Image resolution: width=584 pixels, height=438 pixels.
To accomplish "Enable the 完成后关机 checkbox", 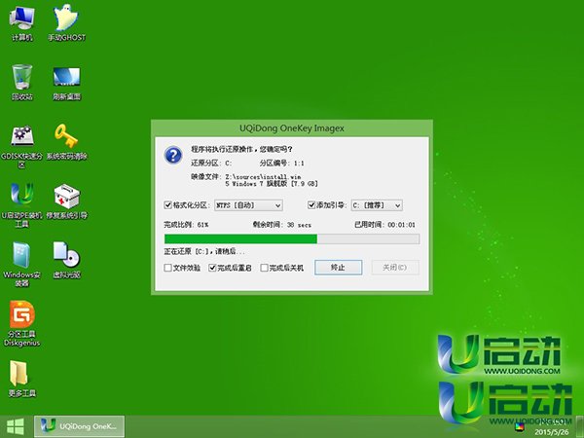I will tap(264, 268).
